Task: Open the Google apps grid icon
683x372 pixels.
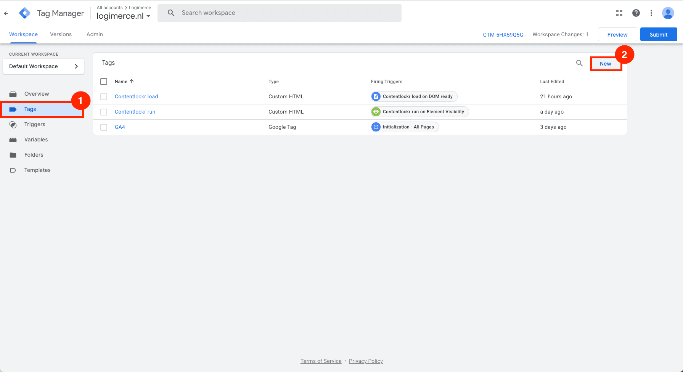Action: tap(619, 13)
